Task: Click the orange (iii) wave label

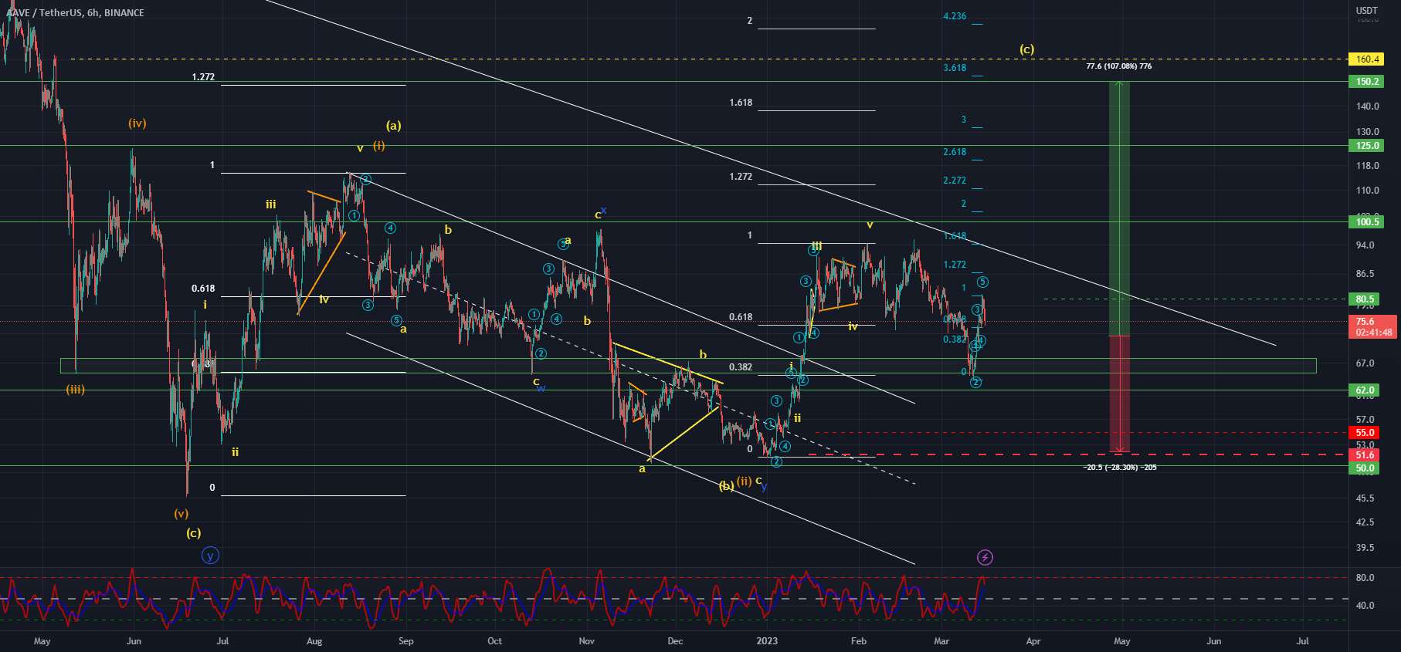Action: (x=75, y=390)
